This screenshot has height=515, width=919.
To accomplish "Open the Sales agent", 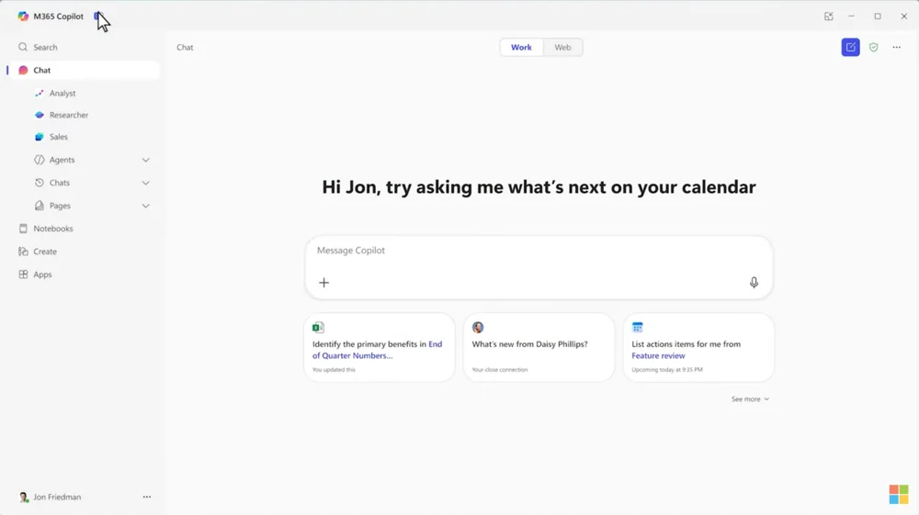I will click(x=59, y=137).
